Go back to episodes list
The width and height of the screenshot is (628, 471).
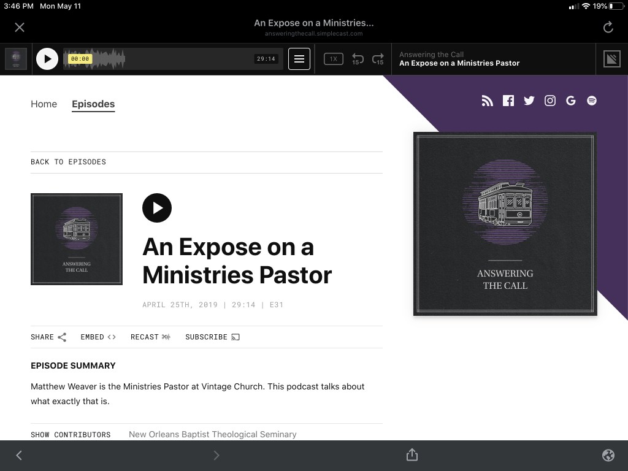[68, 162]
